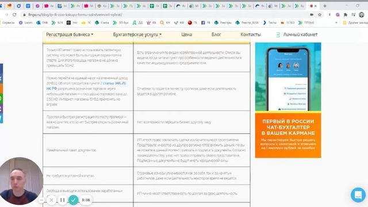Open the Счета bookmark
Viewport: 368px width, 207px height.
coord(102,23)
